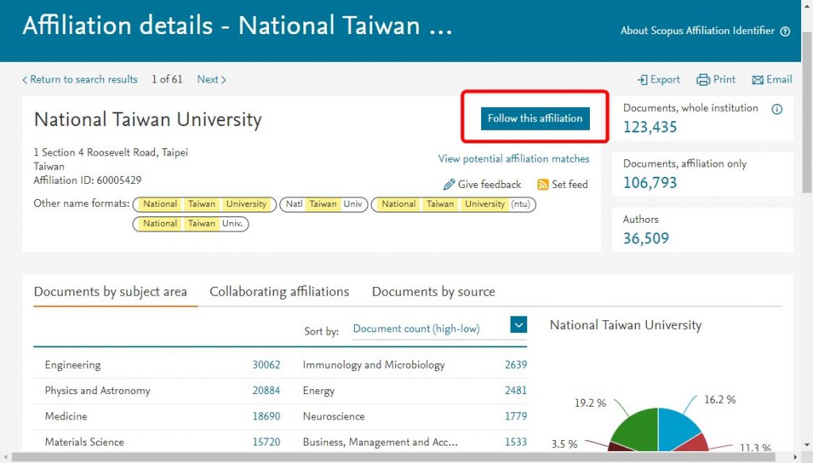Image resolution: width=813 pixels, height=463 pixels.
Task: Return to search results
Action: (80, 79)
